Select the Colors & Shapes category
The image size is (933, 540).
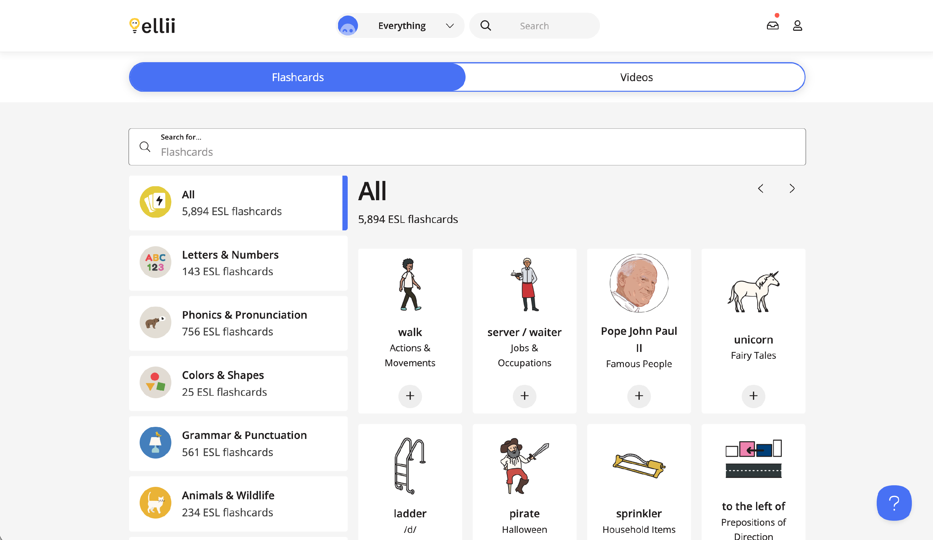pos(238,383)
